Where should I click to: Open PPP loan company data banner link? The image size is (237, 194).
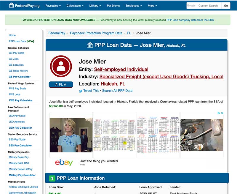[x=190, y=20]
